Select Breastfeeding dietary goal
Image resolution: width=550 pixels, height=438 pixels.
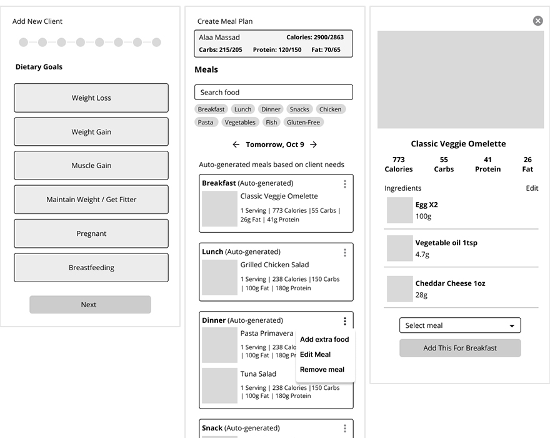click(x=91, y=268)
